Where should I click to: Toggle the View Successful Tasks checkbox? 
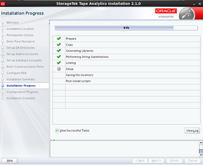[x=57, y=130]
